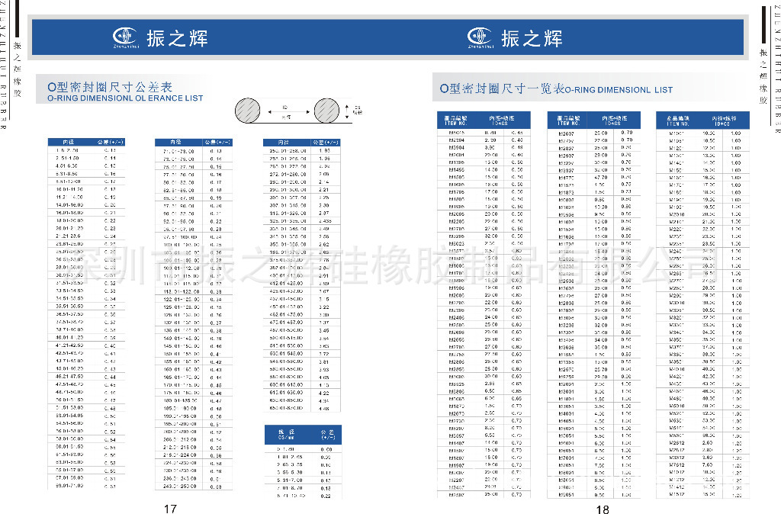This screenshot has height=514, width=781.
Task: Click the second tolerance table's blue header row
Action: 194,142
